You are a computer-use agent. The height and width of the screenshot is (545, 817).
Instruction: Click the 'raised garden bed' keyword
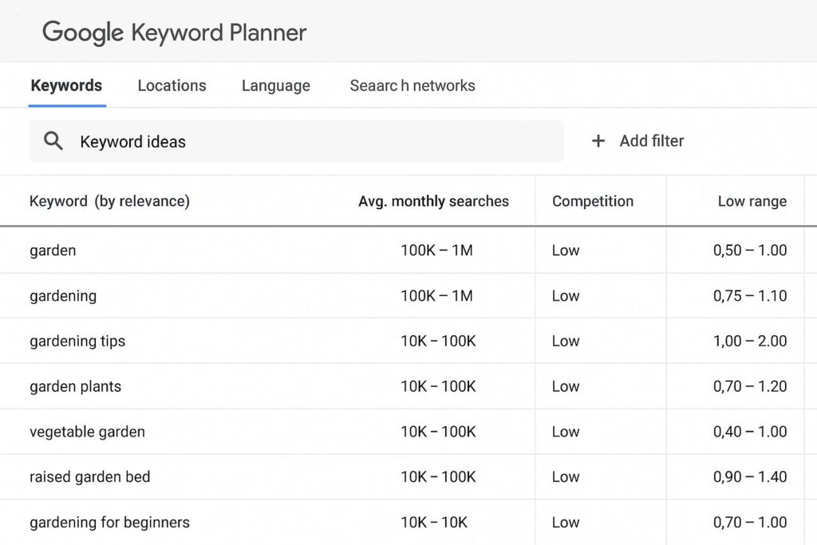(89, 477)
